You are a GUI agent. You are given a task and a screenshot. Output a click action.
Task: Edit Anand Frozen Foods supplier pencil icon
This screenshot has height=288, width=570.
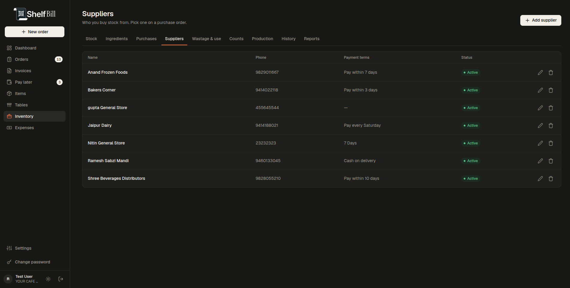point(540,73)
